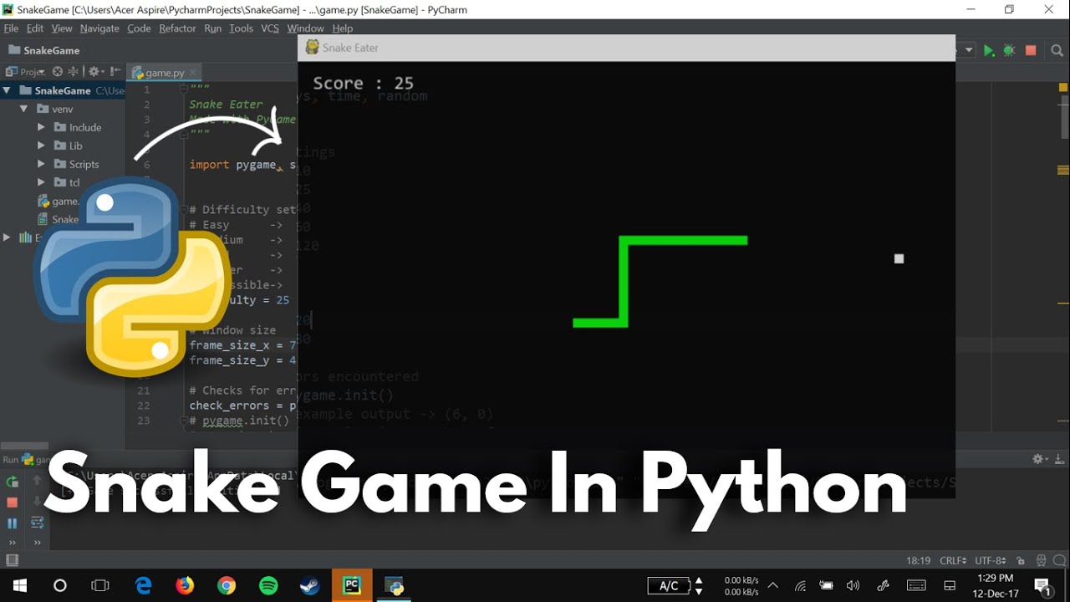Viewport: 1070px width, 602px height.
Task: Click the Collapse All icon in Project panel
Action: [x=74, y=72]
